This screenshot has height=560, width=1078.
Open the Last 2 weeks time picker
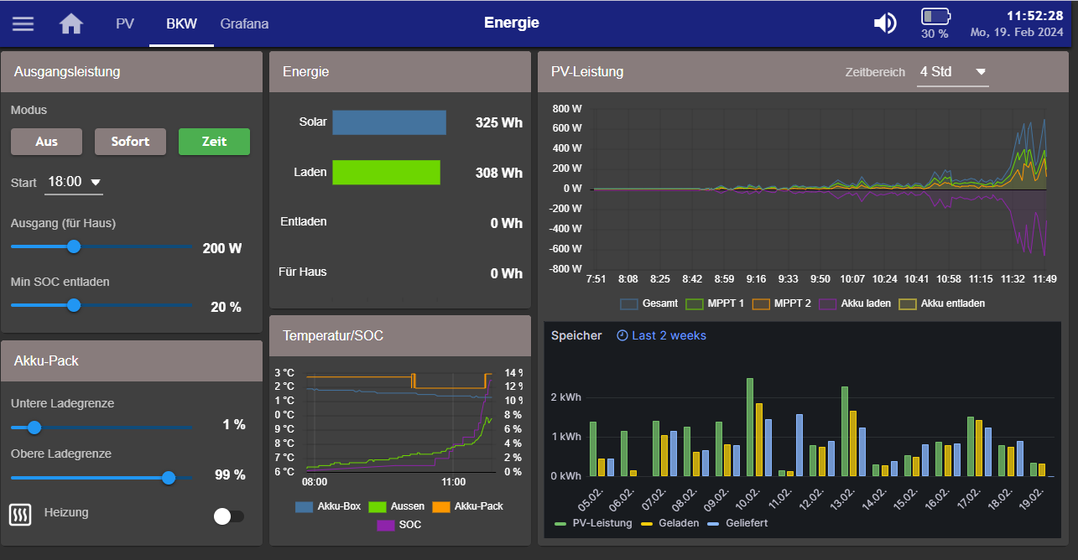669,335
